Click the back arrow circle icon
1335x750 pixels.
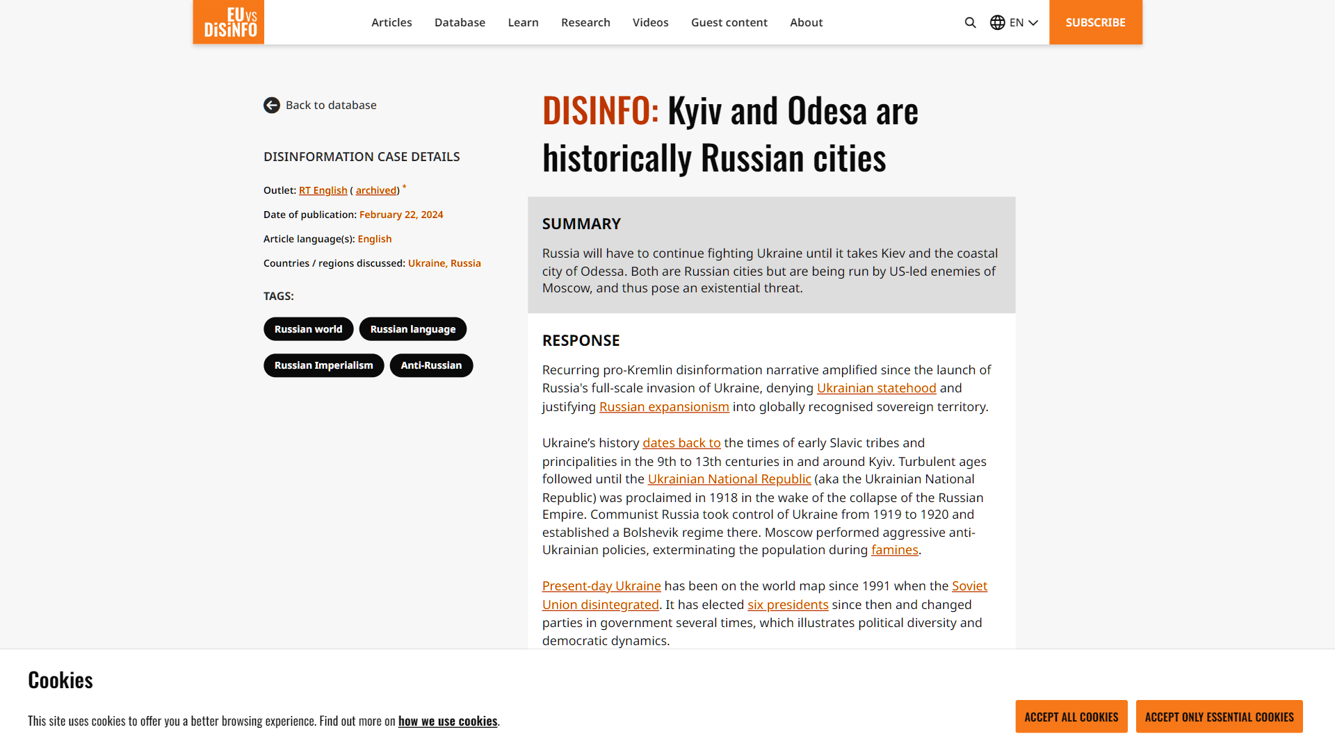[x=272, y=105]
